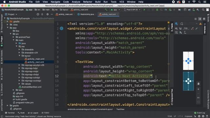
Task: Open the Navigate menu
Action: coord(55,2)
